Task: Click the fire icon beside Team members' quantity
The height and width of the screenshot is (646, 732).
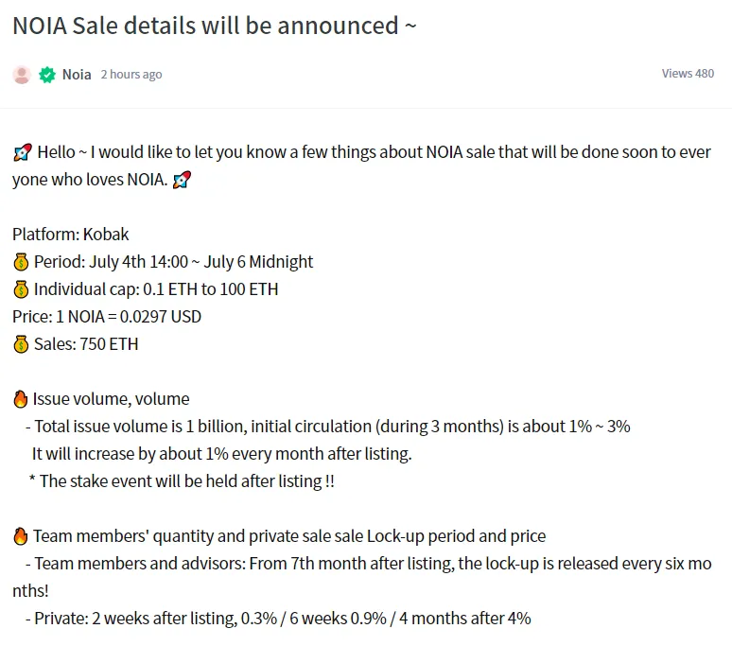Action: (21, 536)
